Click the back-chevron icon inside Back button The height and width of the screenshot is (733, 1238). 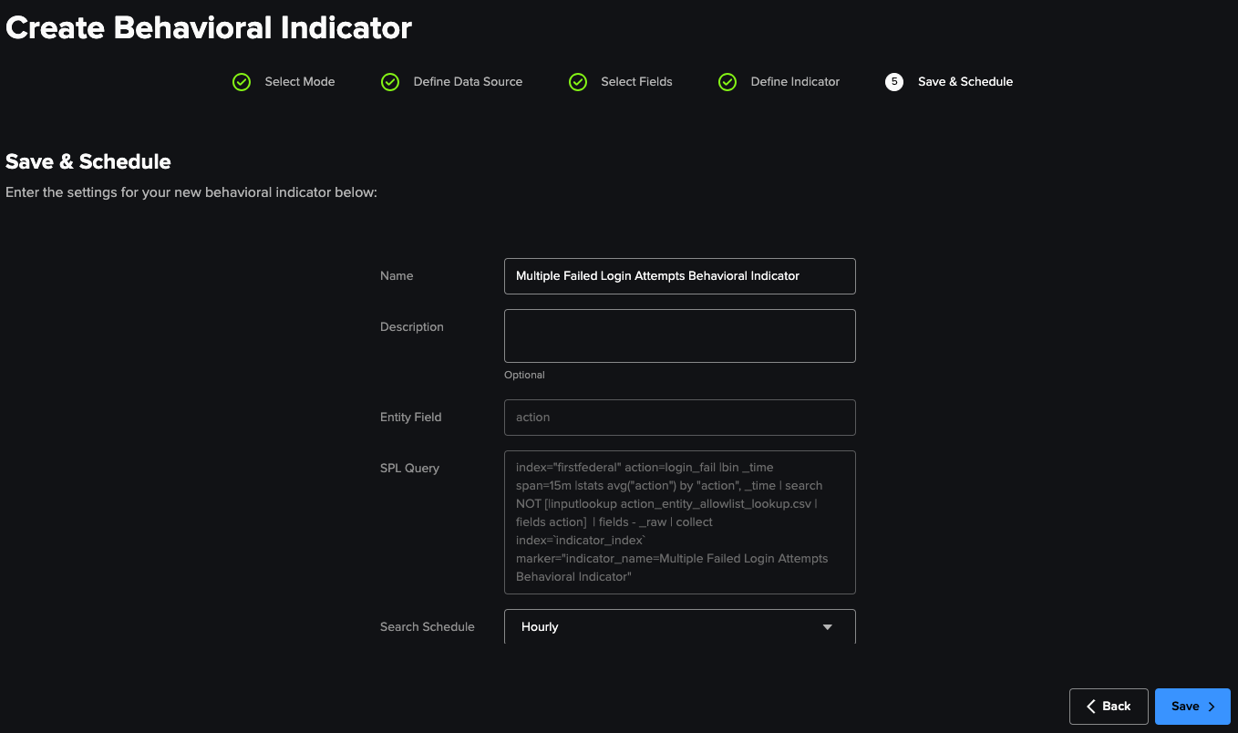(x=1092, y=706)
